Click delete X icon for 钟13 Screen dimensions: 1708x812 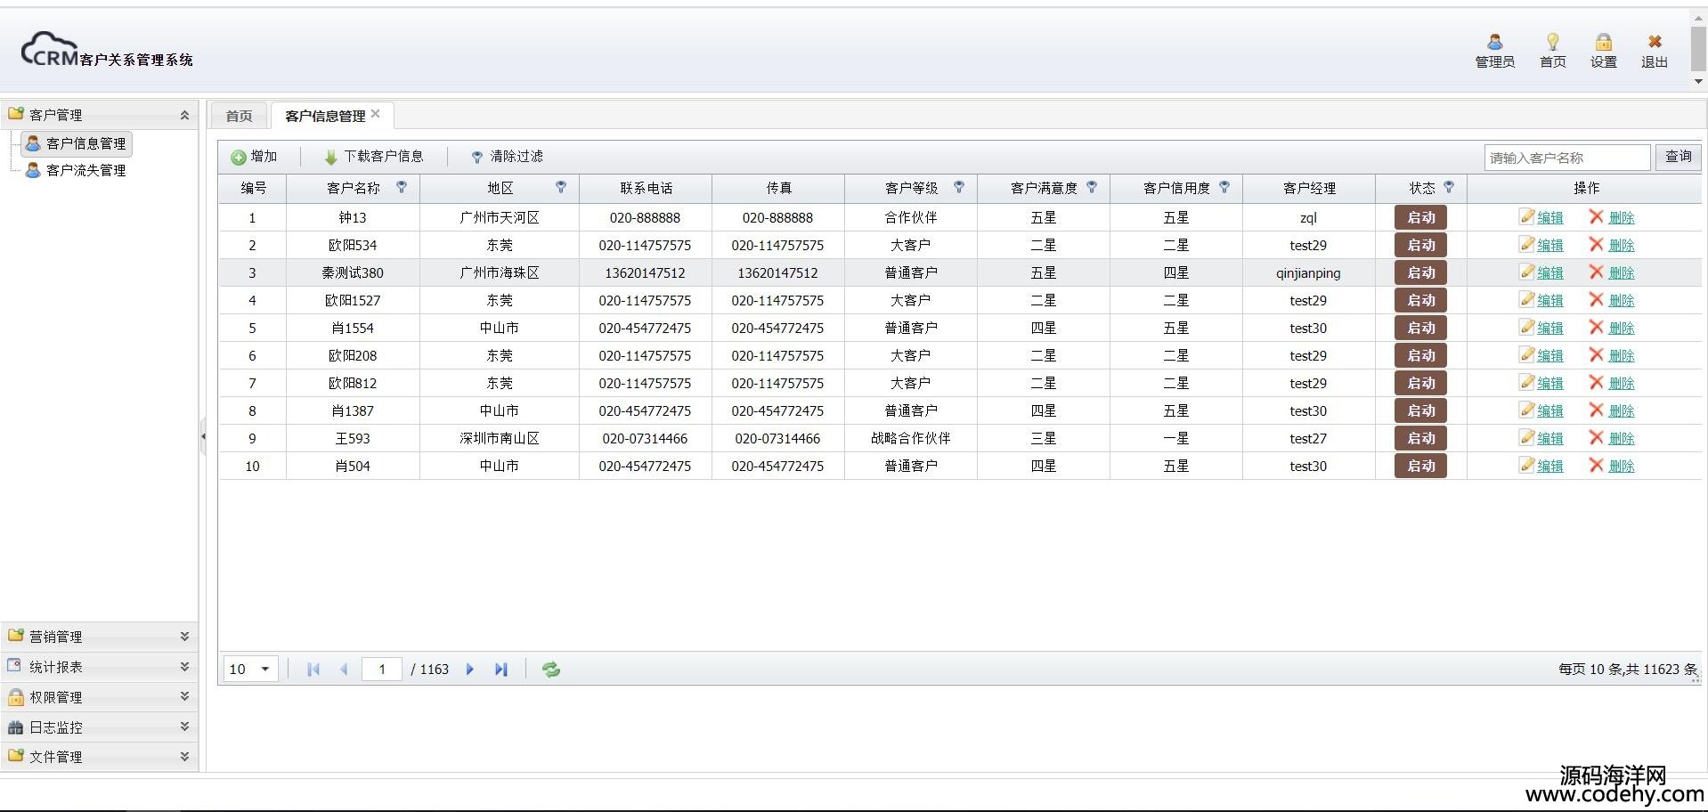[x=1596, y=216]
